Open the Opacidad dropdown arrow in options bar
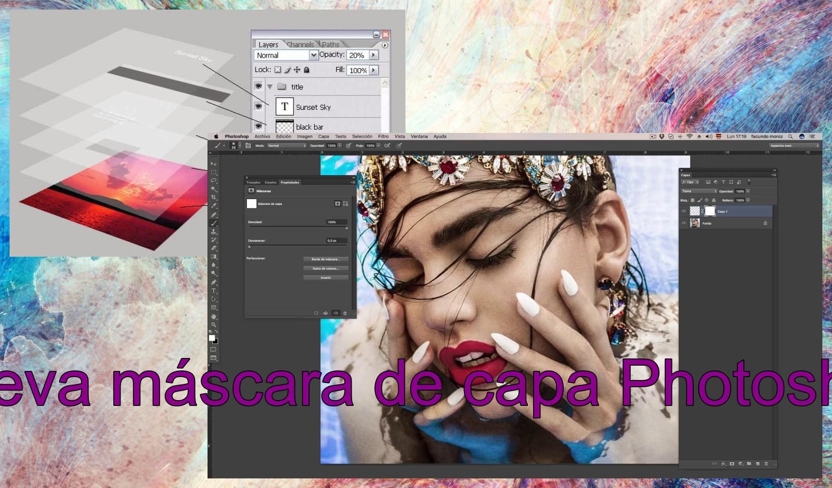This screenshot has width=832, height=488. (x=340, y=145)
